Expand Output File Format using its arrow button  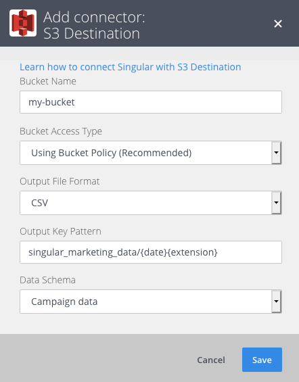click(276, 203)
